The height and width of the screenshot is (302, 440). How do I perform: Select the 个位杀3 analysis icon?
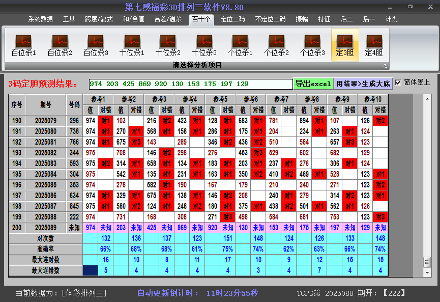pyautogui.click(x=312, y=45)
